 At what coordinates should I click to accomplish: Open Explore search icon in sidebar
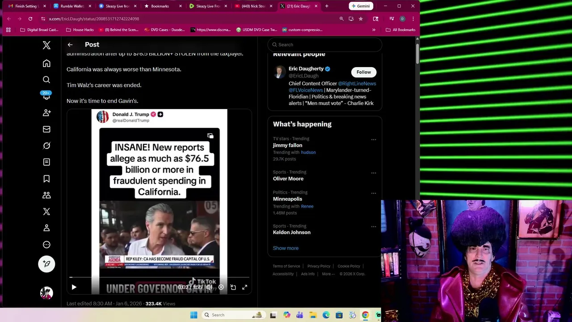pyautogui.click(x=46, y=80)
